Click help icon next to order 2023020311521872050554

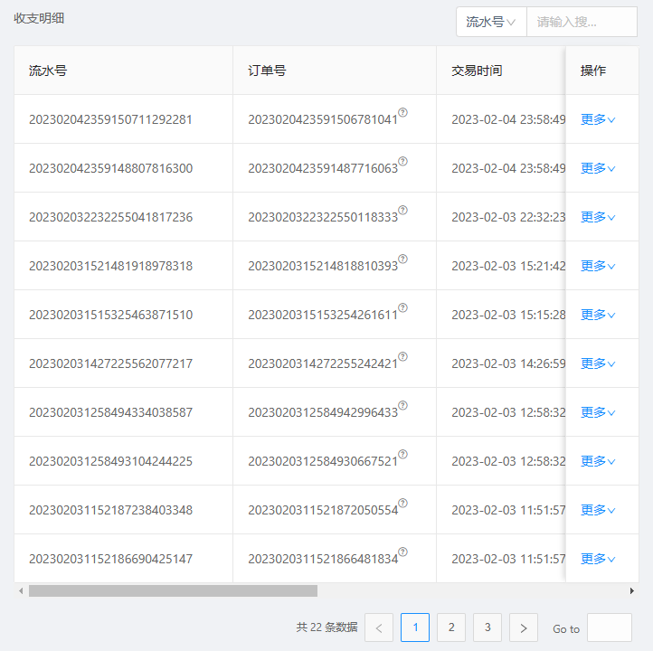tap(402, 503)
